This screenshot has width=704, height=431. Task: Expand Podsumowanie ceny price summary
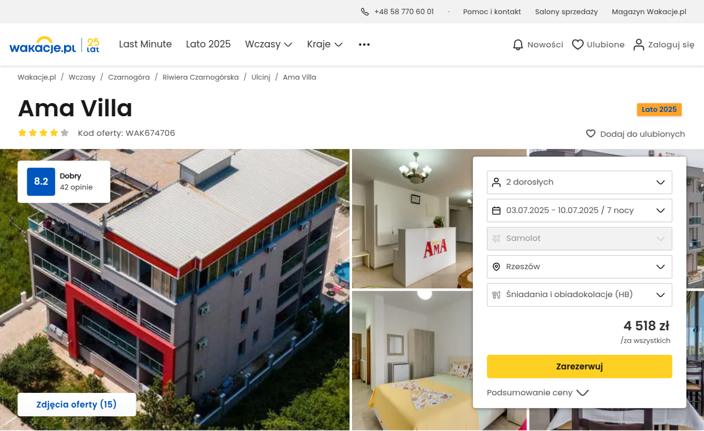point(538,392)
